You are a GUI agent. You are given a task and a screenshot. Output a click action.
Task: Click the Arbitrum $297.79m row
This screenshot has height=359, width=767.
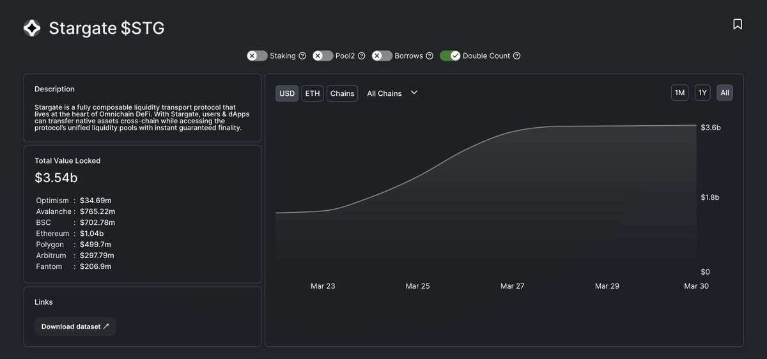coord(75,256)
